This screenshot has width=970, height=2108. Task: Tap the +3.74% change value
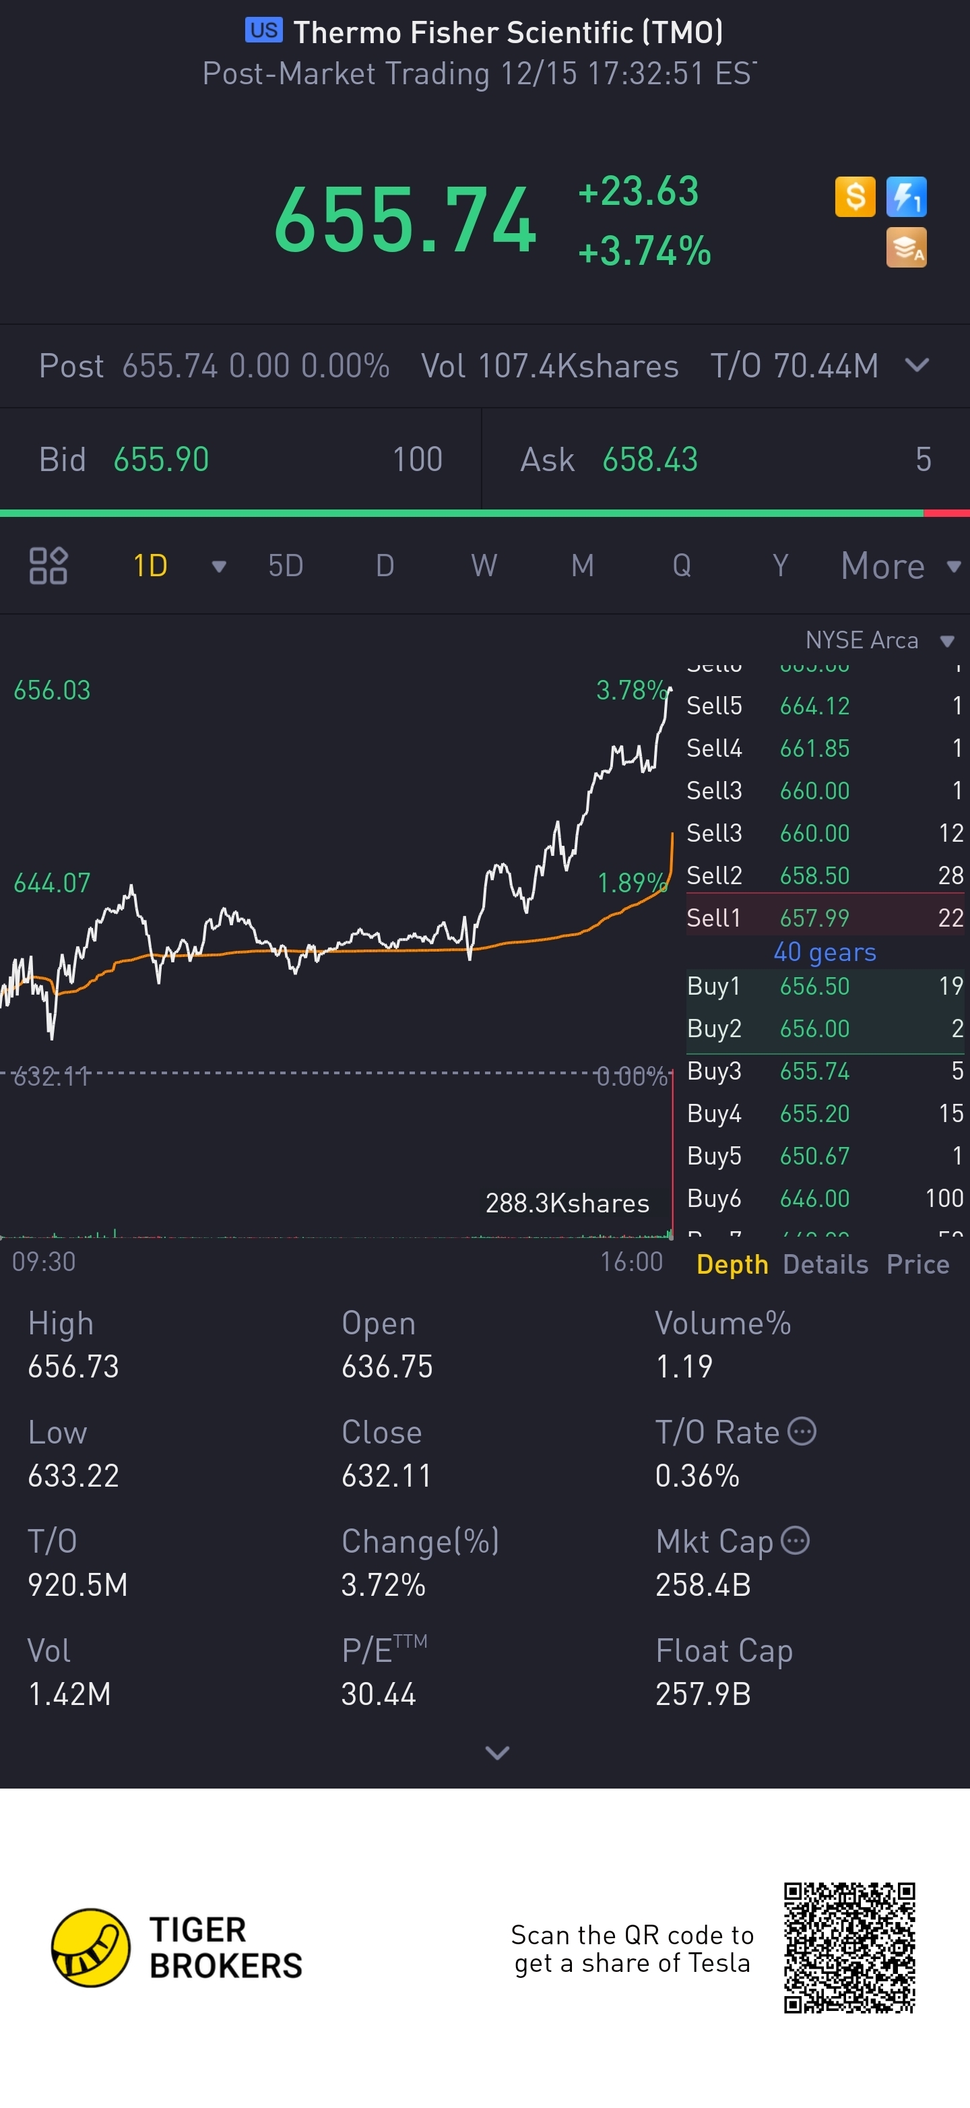[x=644, y=251]
